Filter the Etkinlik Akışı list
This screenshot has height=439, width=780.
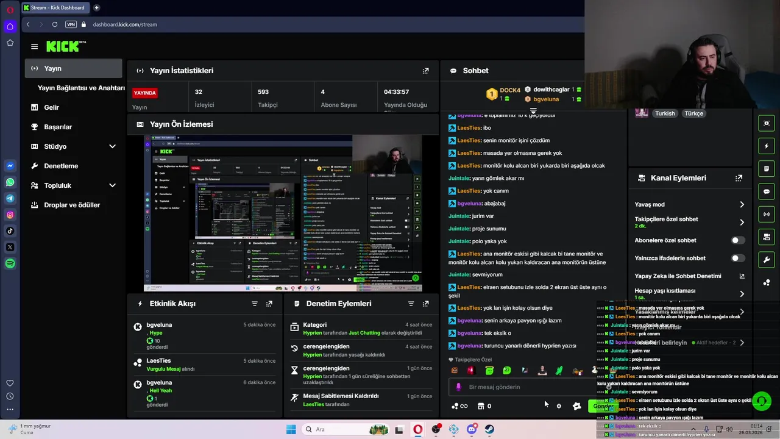(x=255, y=304)
